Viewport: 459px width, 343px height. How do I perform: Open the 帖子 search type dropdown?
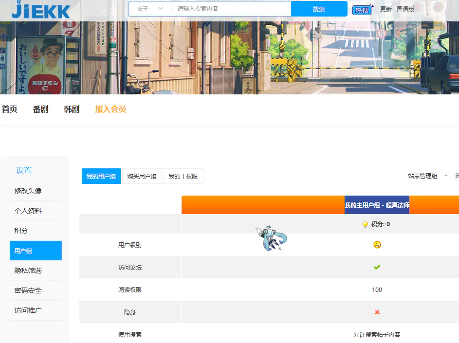150,9
